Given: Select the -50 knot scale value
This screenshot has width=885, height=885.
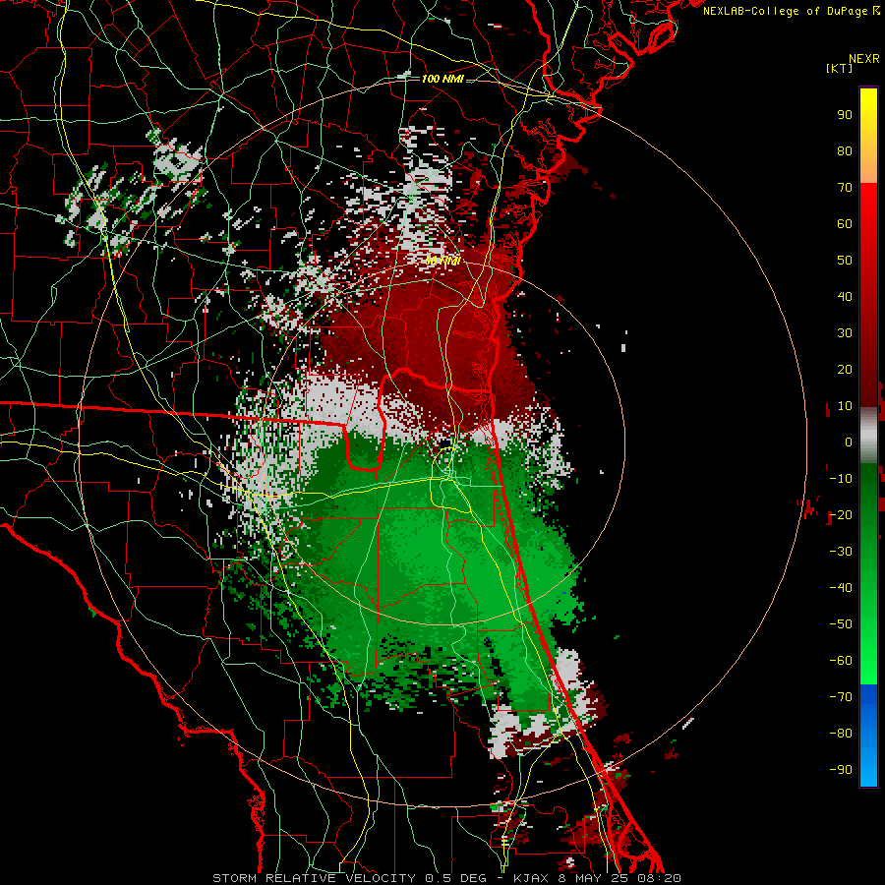Looking at the screenshot, I should coord(841,624).
